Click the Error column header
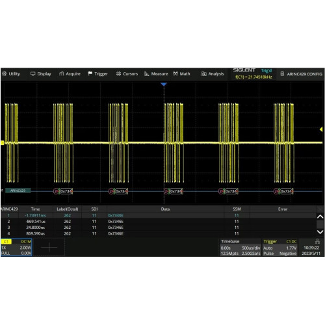 point(283,209)
